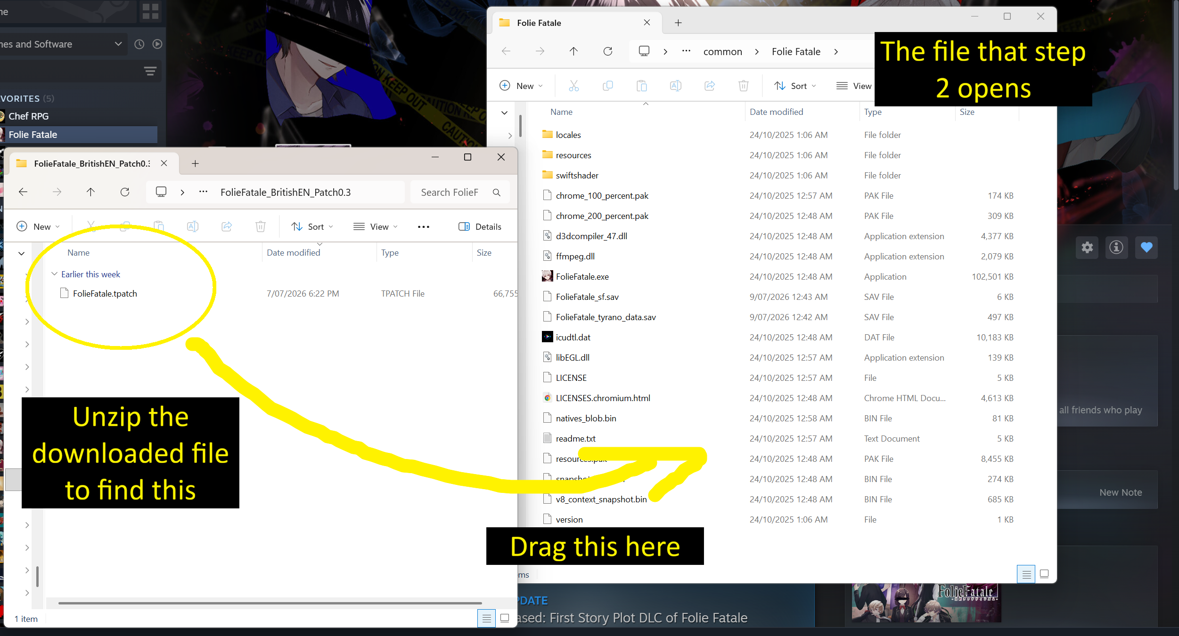
Task: Click Steam library filter icon
Action: (150, 71)
